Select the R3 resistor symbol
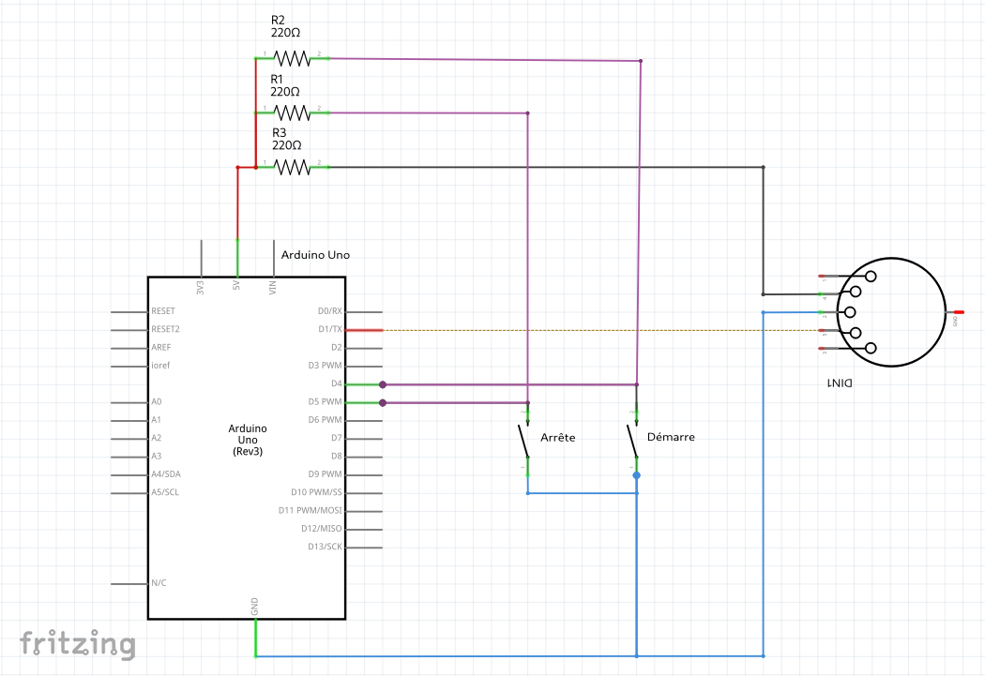Image resolution: width=985 pixels, height=676 pixels. click(x=292, y=168)
